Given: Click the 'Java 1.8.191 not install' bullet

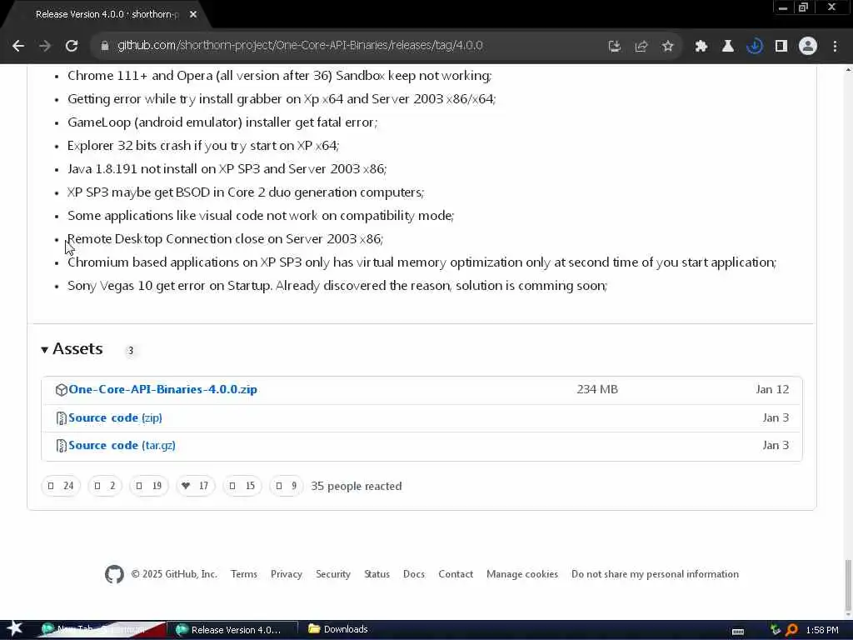Looking at the screenshot, I should click(x=227, y=169).
